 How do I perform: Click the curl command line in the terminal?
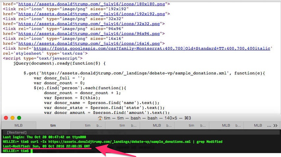pos(112,142)
